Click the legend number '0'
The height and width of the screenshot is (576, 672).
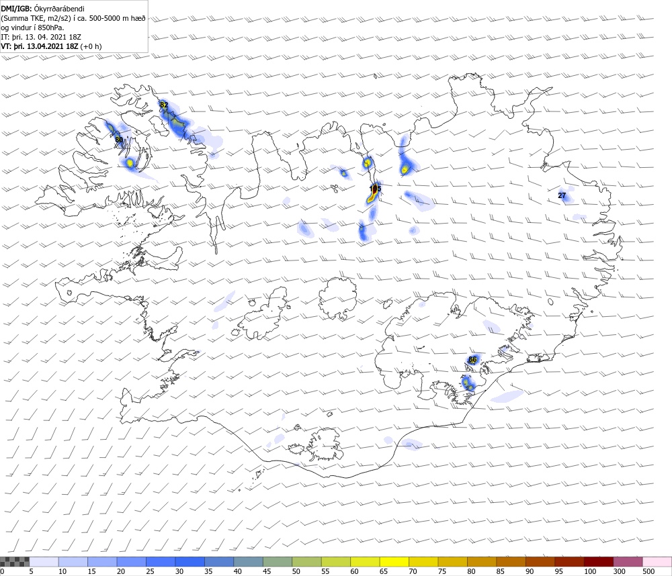point(2,571)
